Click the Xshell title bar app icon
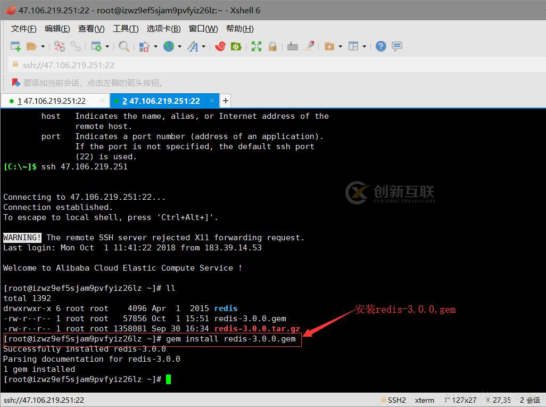The width and height of the screenshot is (546, 407). pos(11,10)
